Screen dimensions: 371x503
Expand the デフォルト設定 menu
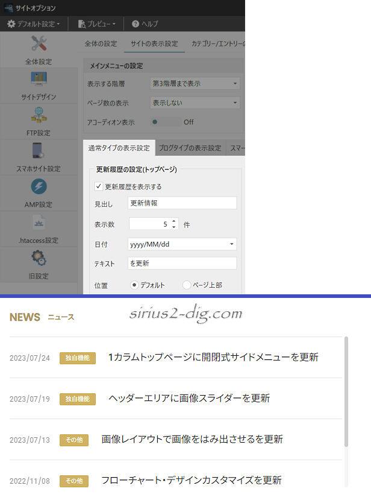pyautogui.click(x=34, y=24)
